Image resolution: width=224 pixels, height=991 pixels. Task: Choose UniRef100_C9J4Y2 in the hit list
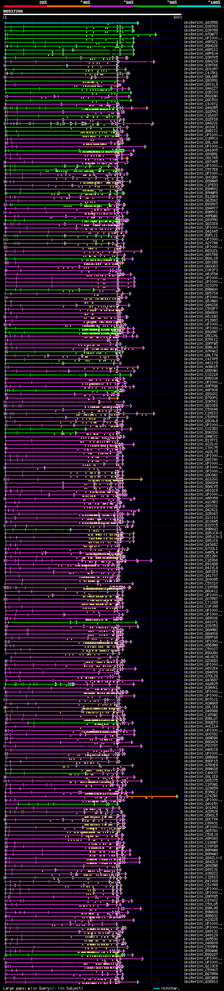pos(201,104)
